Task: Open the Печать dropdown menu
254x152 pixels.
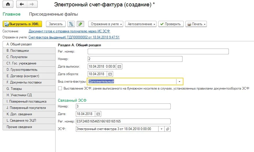Action: [196, 24]
